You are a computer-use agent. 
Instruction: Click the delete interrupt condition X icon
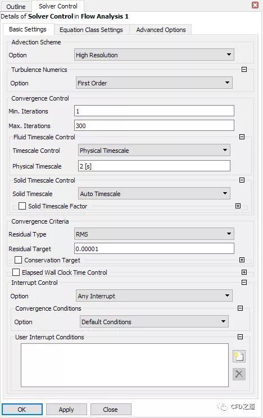(239, 374)
